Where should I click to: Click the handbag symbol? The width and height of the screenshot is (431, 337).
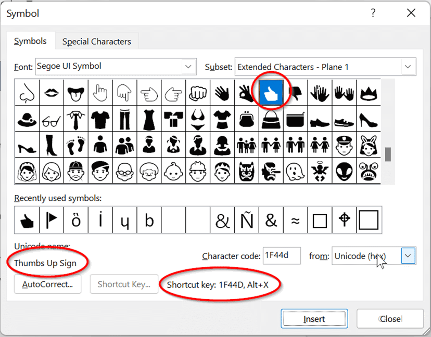click(271, 119)
